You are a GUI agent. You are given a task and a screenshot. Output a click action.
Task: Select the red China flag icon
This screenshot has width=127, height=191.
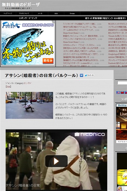[x=122, y=92]
